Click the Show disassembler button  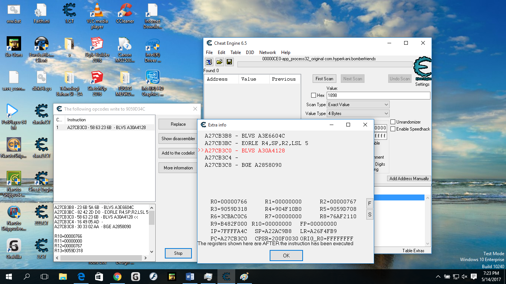(178, 139)
